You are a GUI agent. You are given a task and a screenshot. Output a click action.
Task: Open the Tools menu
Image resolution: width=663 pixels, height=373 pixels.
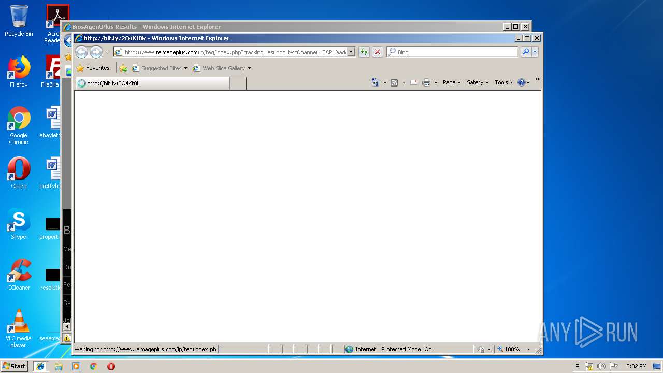pos(503,82)
